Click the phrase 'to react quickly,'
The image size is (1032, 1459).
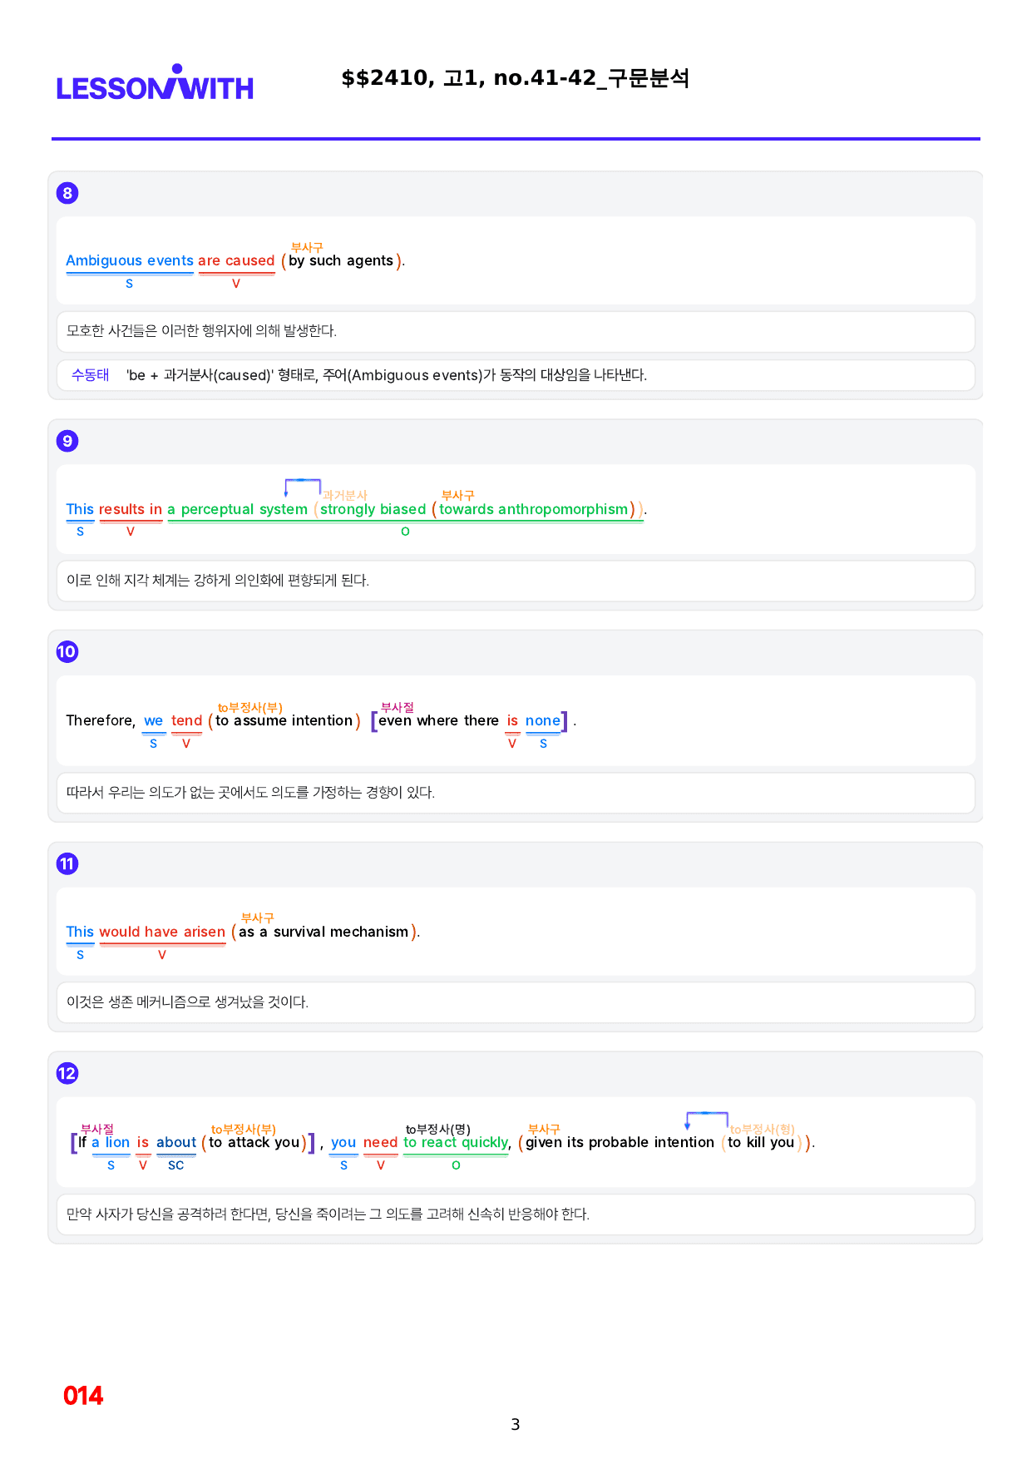(x=457, y=1142)
